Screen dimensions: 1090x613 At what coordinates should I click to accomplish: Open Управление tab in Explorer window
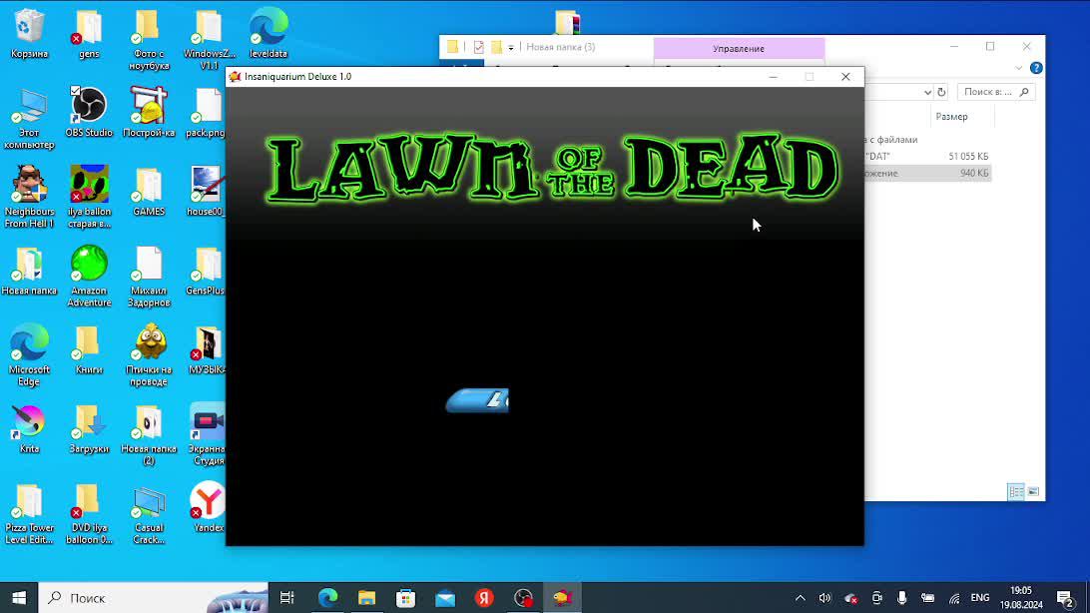coord(739,49)
